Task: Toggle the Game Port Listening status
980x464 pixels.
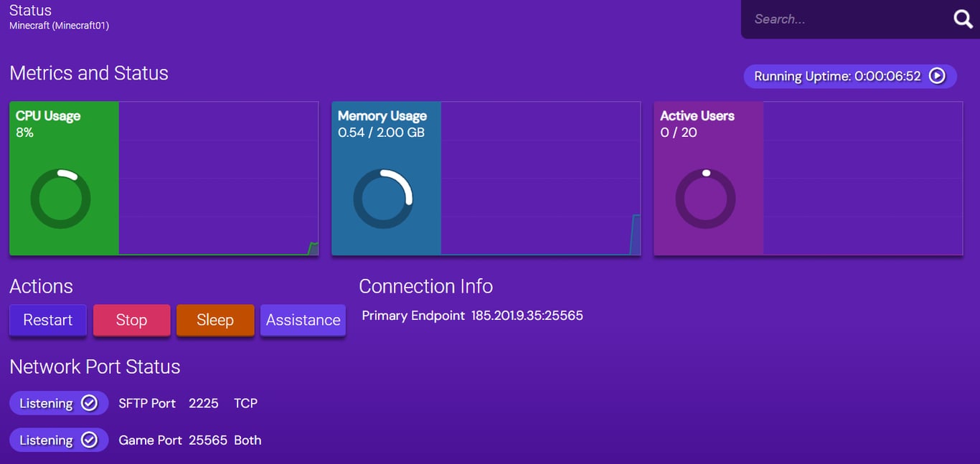Action: pos(59,440)
